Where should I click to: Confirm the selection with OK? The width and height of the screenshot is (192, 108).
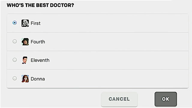tap(166, 99)
